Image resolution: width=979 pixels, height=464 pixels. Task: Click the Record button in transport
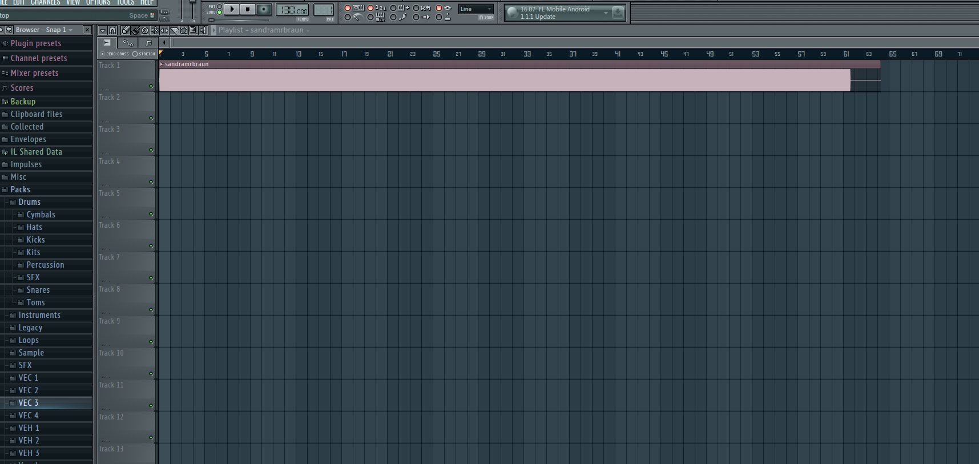(x=264, y=9)
